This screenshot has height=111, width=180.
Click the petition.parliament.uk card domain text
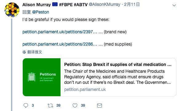point(85,89)
